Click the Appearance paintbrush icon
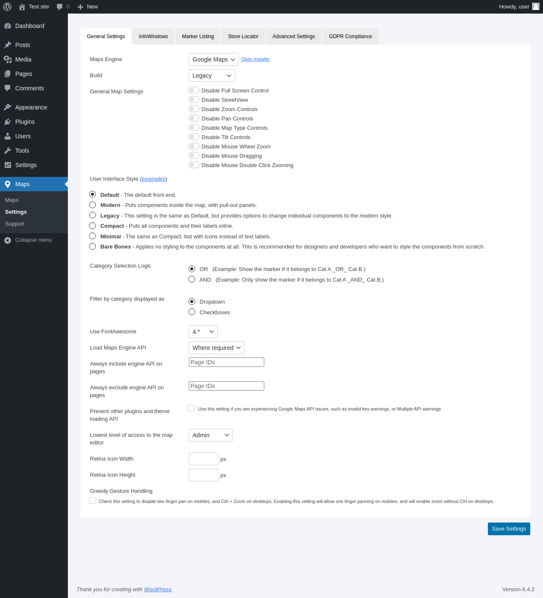The width and height of the screenshot is (543, 598). pyautogui.click(x=8, y=107)
